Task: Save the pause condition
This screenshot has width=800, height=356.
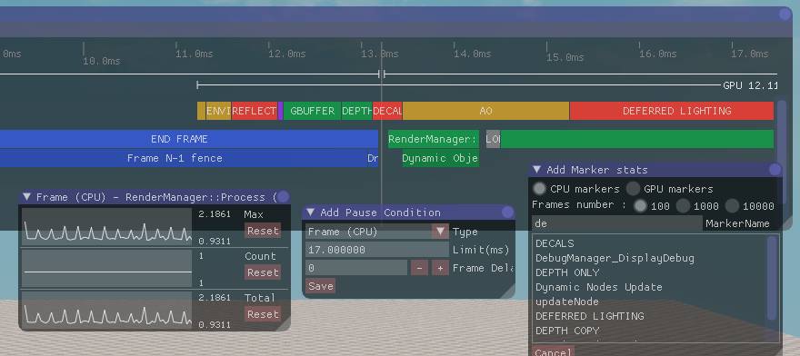Action: (x=321, y=286)
